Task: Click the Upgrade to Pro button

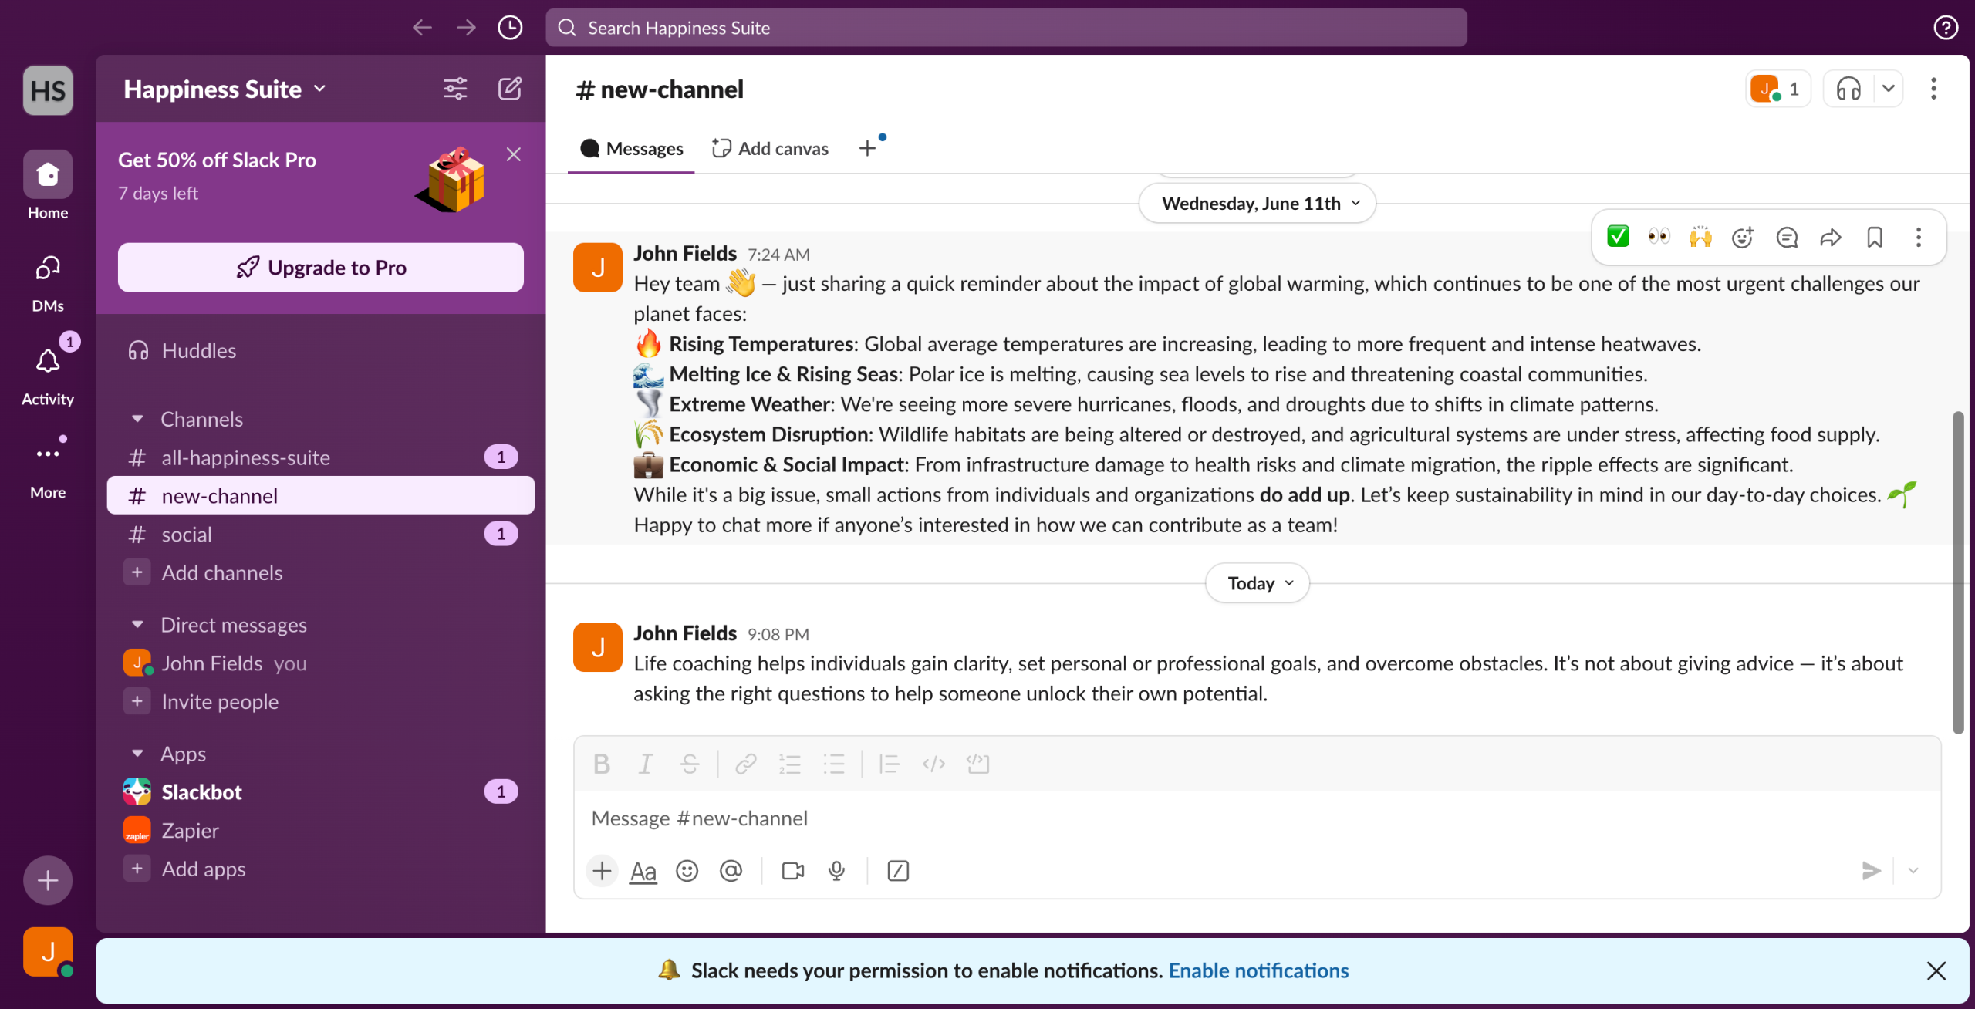Action: (x=321, y=268)
